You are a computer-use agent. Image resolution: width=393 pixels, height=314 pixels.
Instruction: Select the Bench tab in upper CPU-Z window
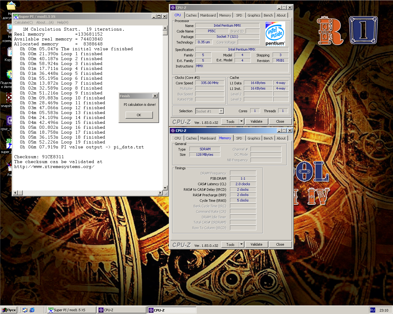point(268,15)
